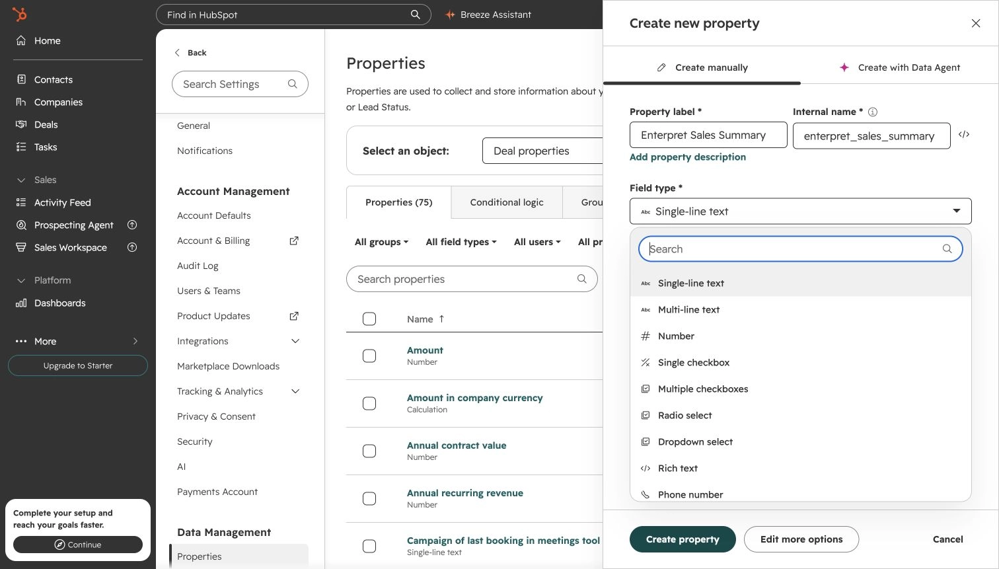Click the HubSpot sprocket logo
This screenshot has width=999, height=569.
(20, 14)
